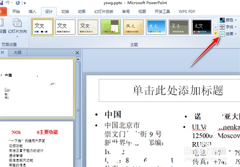This screenshot has height=167, width=240.
Task: Switch to the 大纲 outline pane tab
Action: (x=17, y=53)
